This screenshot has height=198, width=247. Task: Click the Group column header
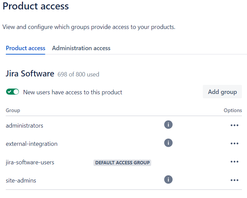click(13, 110)
